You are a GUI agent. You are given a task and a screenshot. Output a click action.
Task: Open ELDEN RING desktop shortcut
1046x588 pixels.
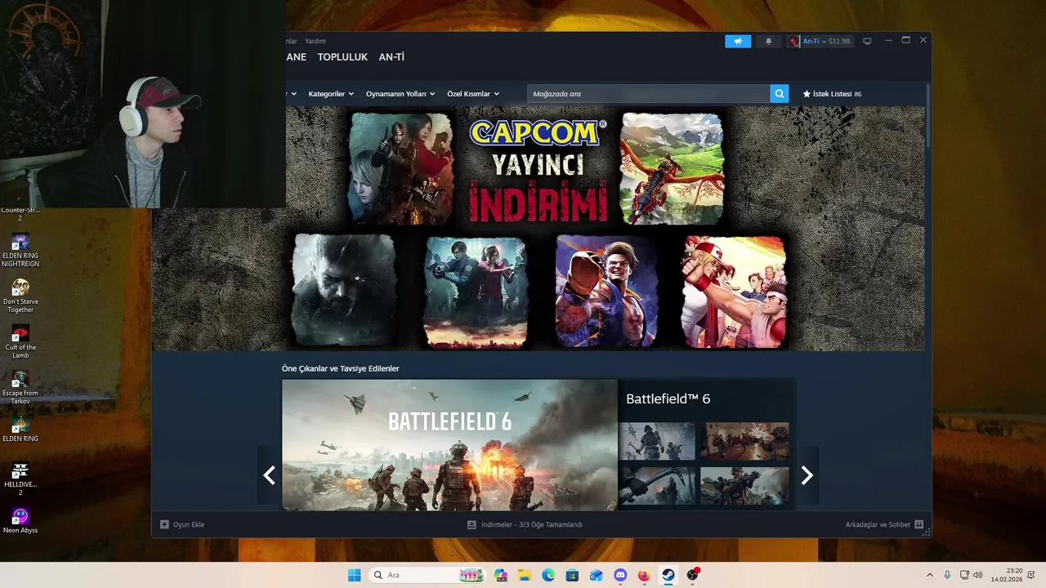point(20,429)
